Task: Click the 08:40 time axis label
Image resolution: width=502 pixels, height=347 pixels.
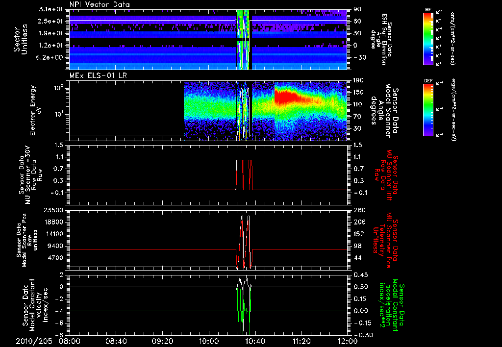Action: pyautogui.click(x=117, y=342)
